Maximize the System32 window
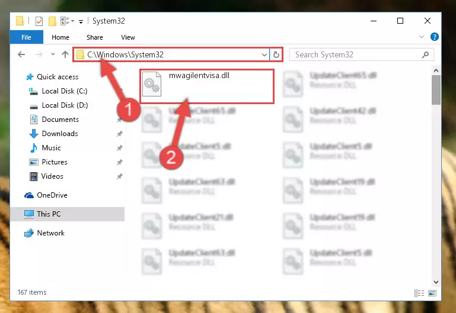456x313 pixels. [x=400, y=21]
